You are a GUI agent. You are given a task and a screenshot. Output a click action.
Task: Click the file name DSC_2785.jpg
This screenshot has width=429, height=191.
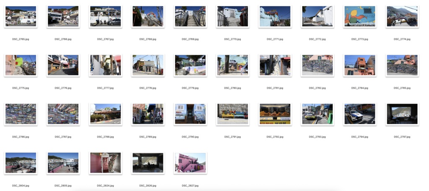click(402, 88)
